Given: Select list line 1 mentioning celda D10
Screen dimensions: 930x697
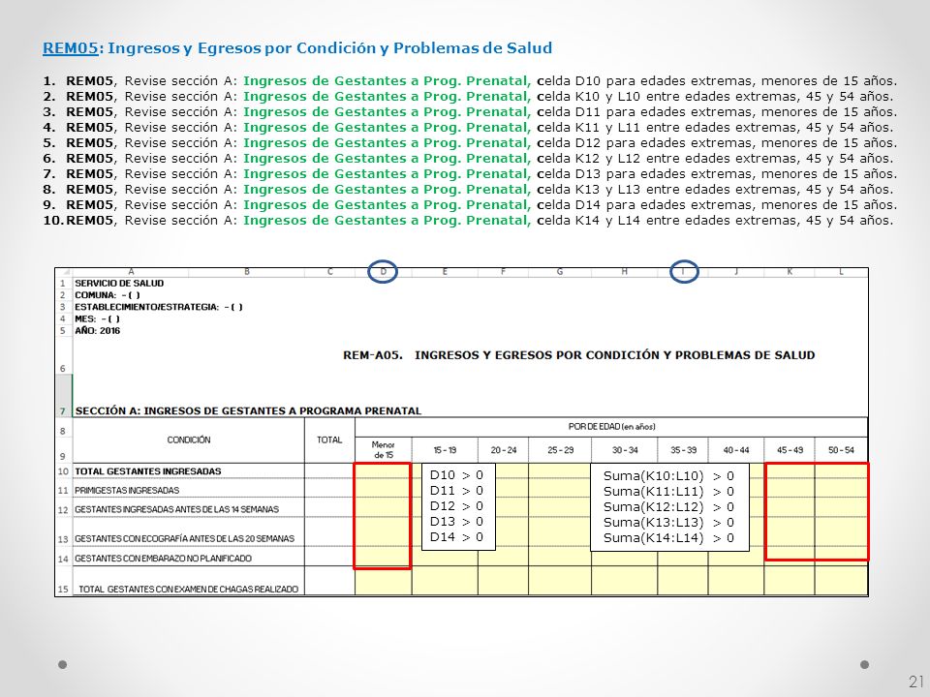Looking at the screenshot, I should 470,81.
